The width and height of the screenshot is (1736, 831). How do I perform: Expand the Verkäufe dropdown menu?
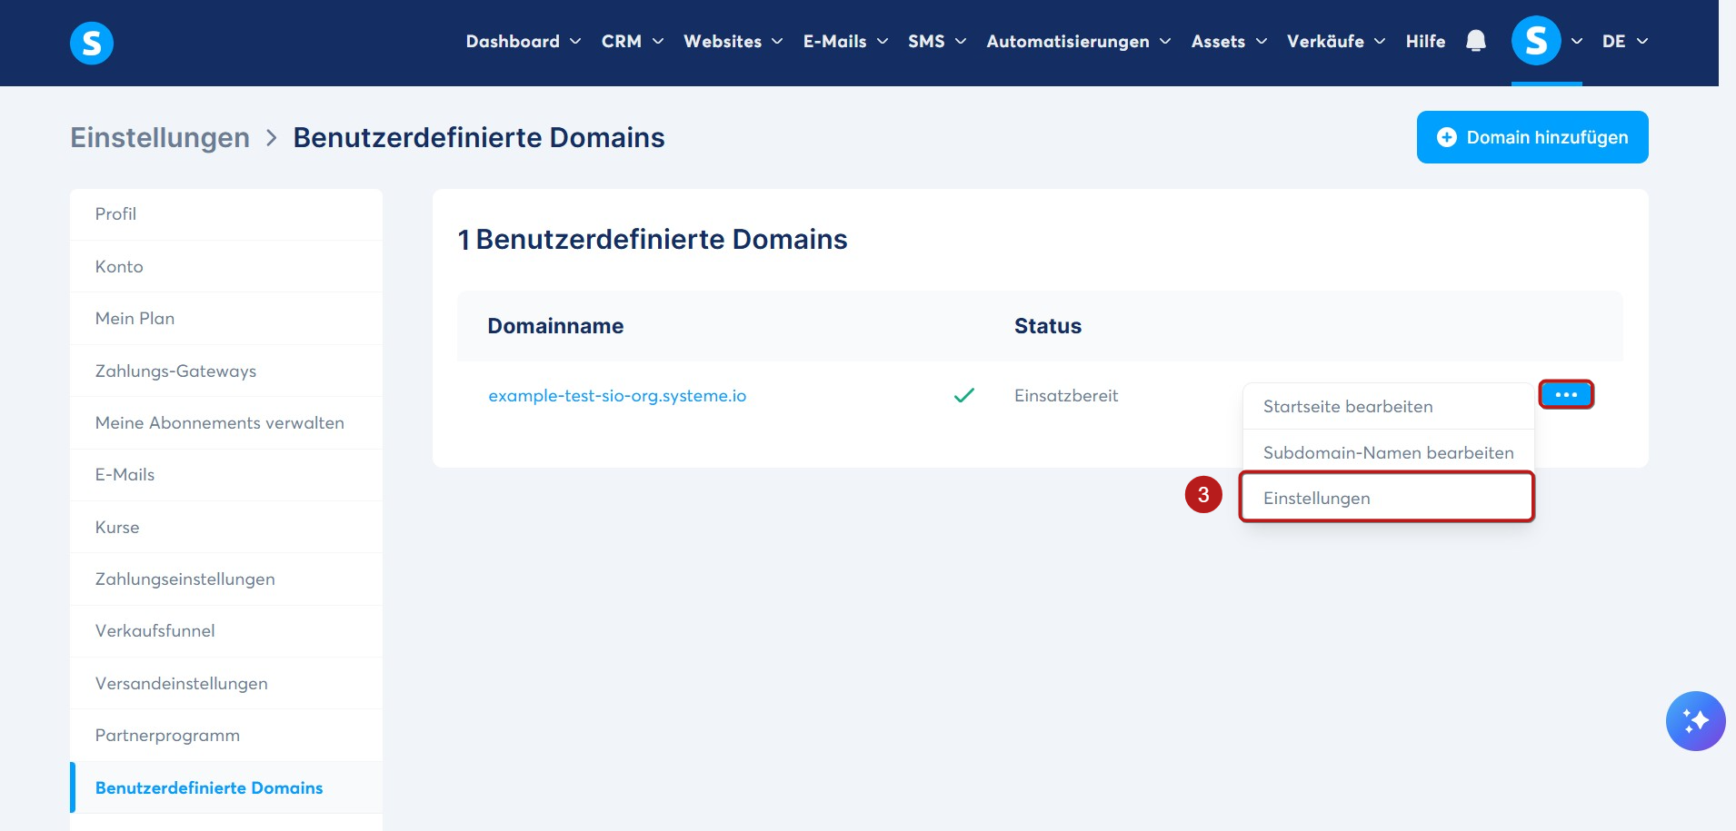[x=1335, y=41]
